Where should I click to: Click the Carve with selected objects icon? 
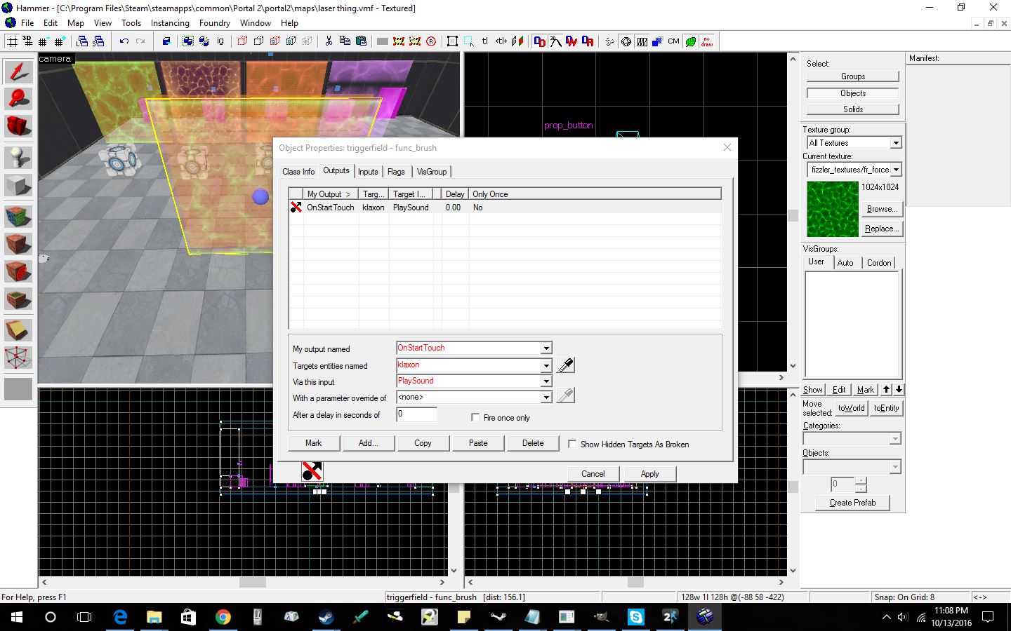tap(166, 41)
